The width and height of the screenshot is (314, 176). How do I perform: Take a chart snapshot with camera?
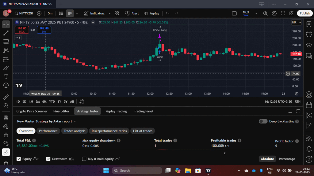[292, 13]
